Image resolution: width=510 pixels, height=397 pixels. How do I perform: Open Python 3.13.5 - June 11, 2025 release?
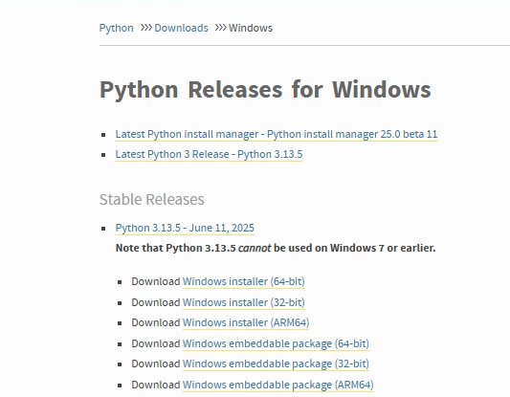click(x=185, y=228)
